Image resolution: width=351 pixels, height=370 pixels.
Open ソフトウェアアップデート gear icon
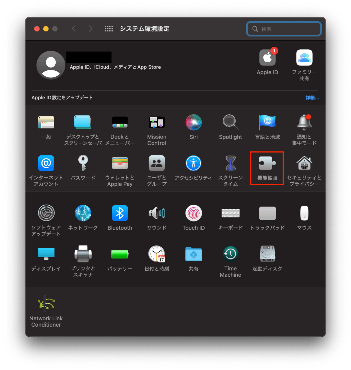(x=46, y=213)
